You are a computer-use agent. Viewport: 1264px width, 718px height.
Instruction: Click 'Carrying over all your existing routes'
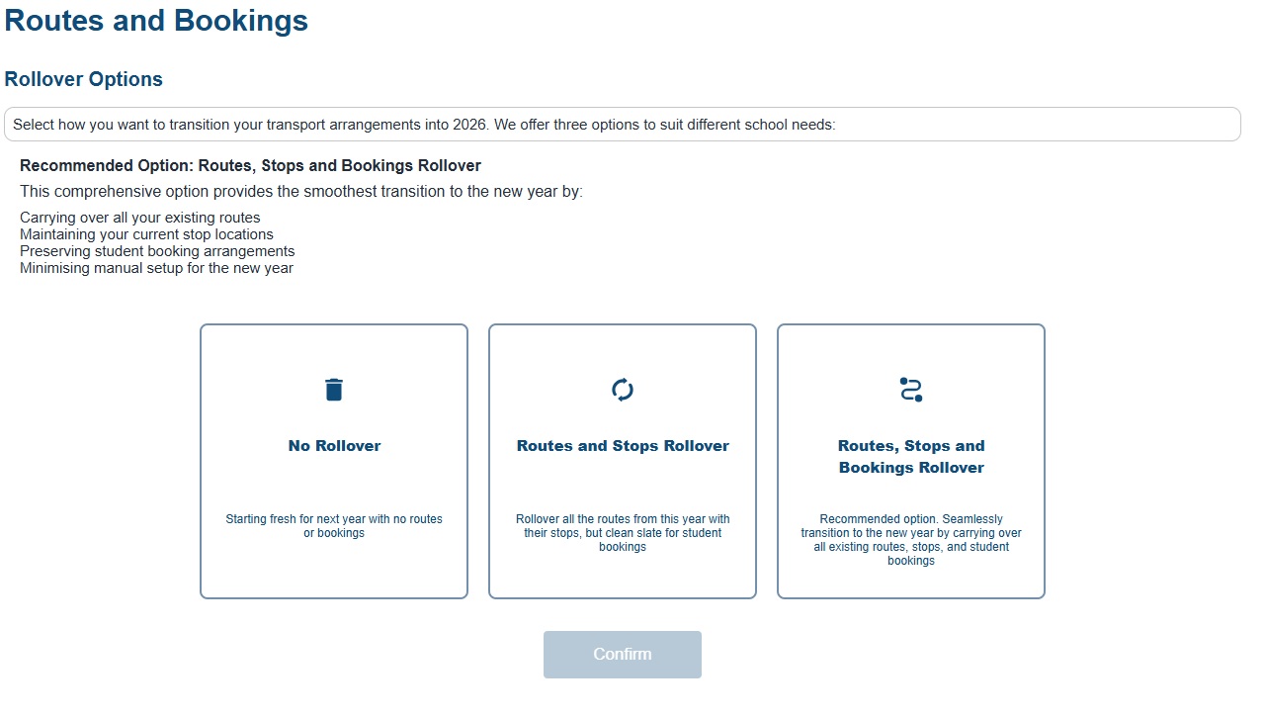click(140, 218)
